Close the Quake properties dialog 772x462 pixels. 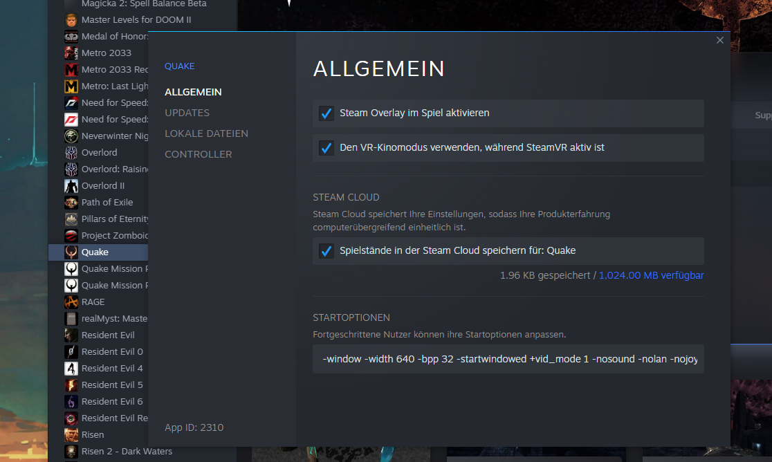pyautogui.click(x=720, y=40)
